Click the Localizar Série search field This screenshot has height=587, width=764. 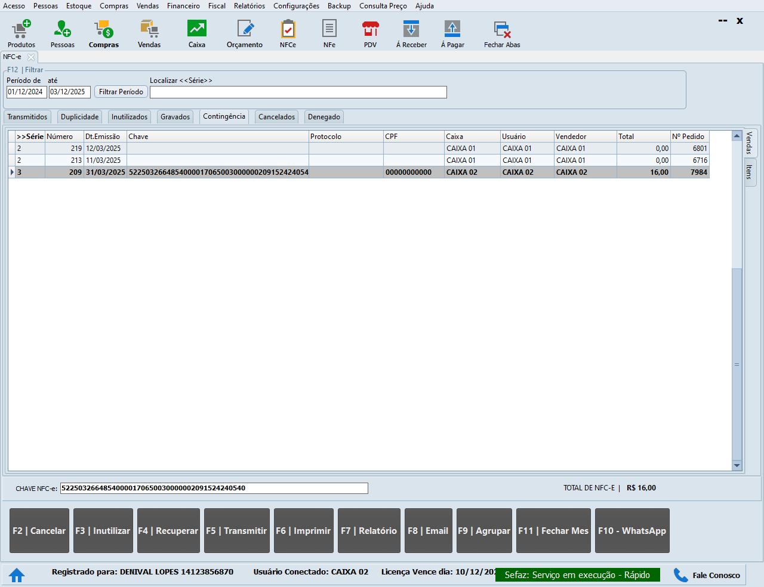pyautogui.click(x=298, y=92)
